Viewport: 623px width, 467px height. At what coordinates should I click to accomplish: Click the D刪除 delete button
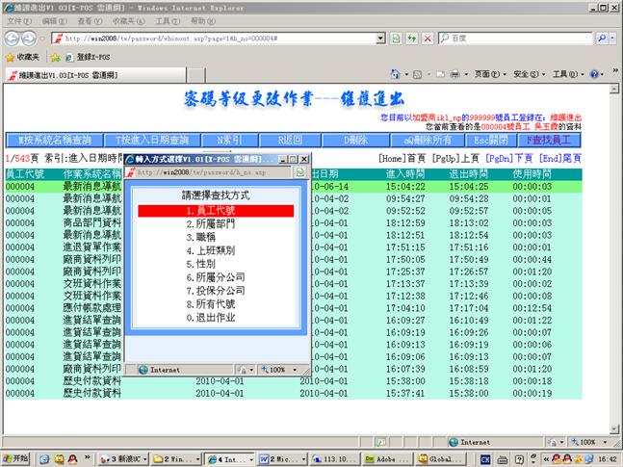pos(359,140)
